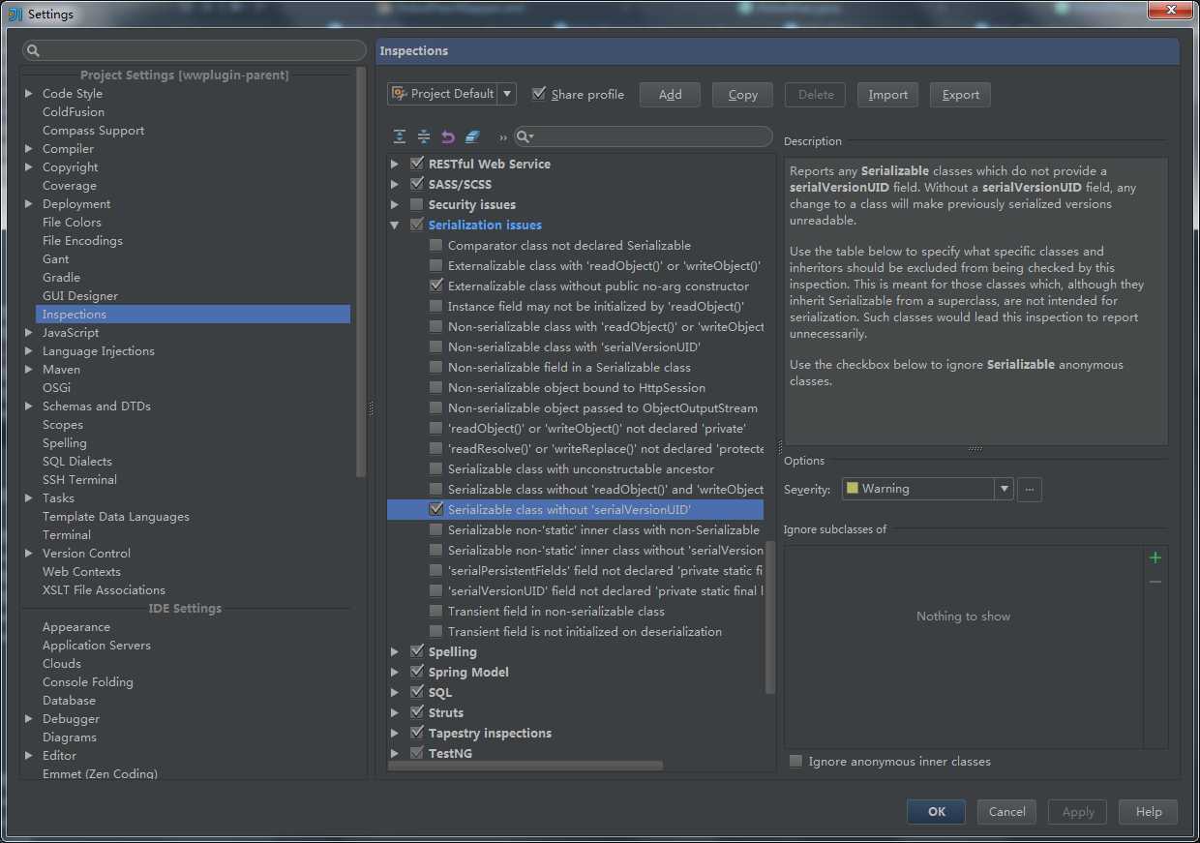Click the inspections list vertical scrollbar
Screen dimensions: 1200x843
(x=770, y=617)
